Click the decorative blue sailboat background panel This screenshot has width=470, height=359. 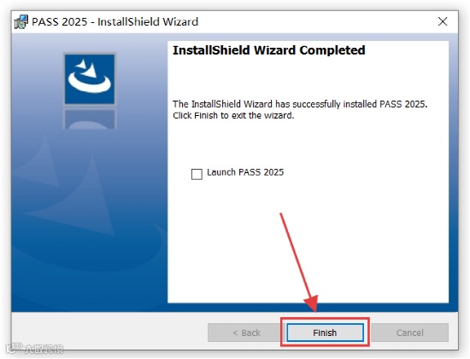90,210
